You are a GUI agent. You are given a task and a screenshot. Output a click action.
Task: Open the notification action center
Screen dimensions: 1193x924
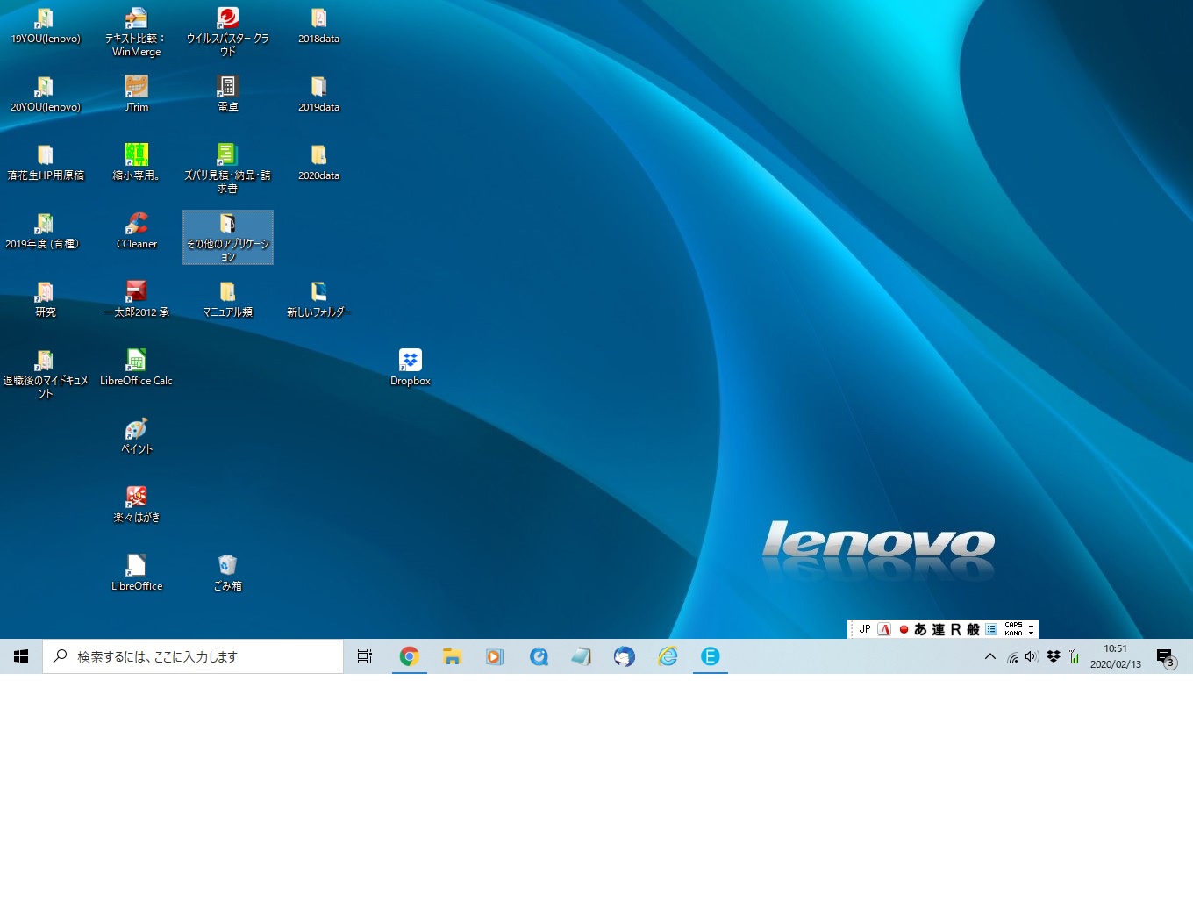[1165, 656]
